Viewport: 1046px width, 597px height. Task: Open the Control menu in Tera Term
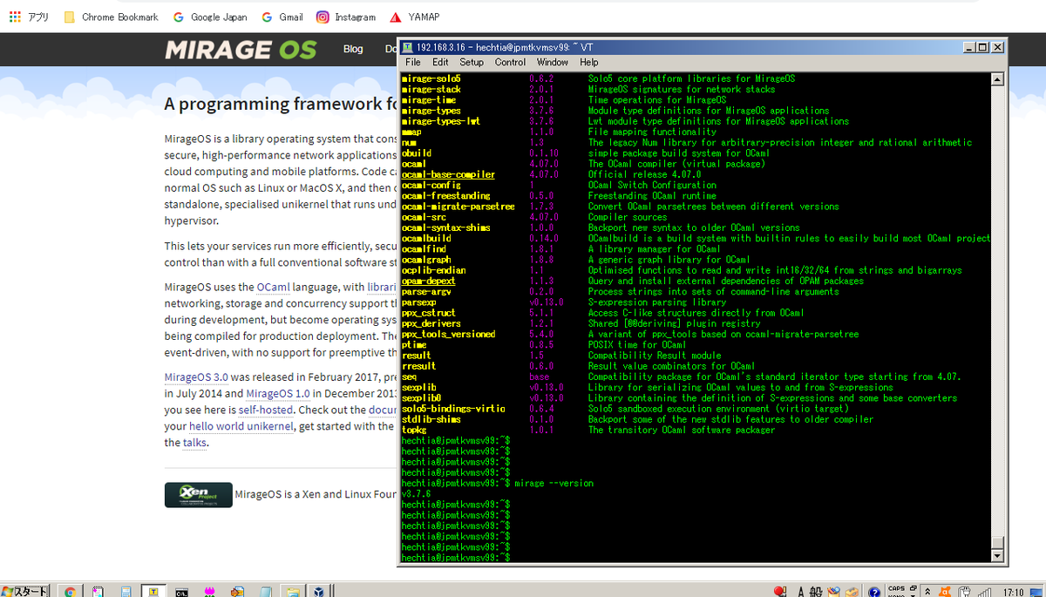(510, 62)
